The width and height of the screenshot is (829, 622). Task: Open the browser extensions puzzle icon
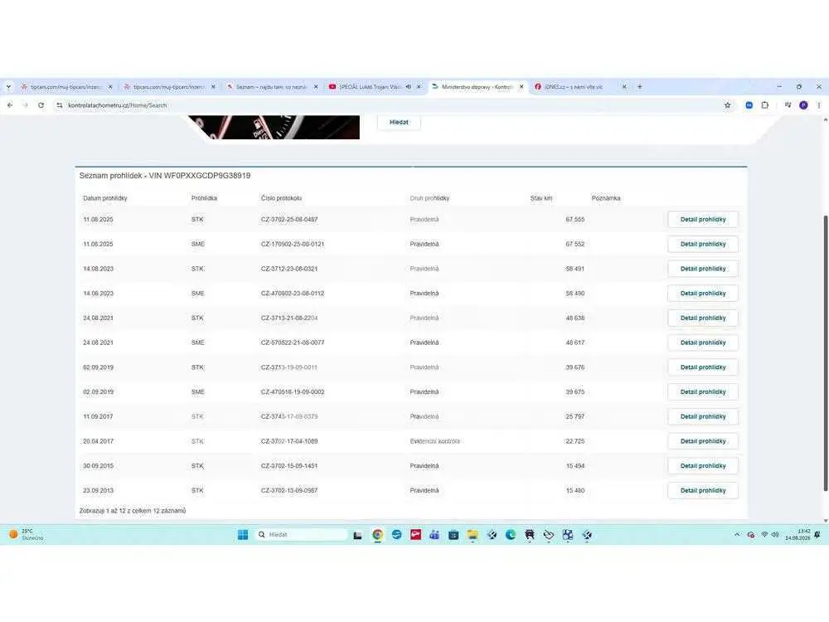[x=765, y=105]
